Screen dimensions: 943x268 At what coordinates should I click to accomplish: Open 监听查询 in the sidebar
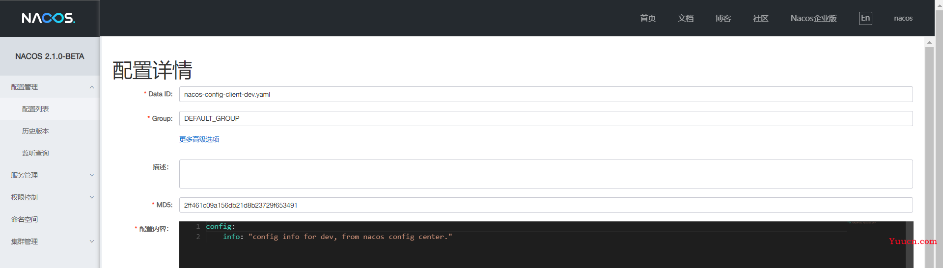35,153
